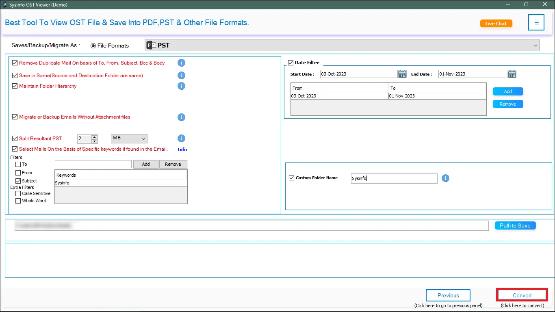Increase the split PST size value
This screenshot has width=555, height=312.
point(95,137)
